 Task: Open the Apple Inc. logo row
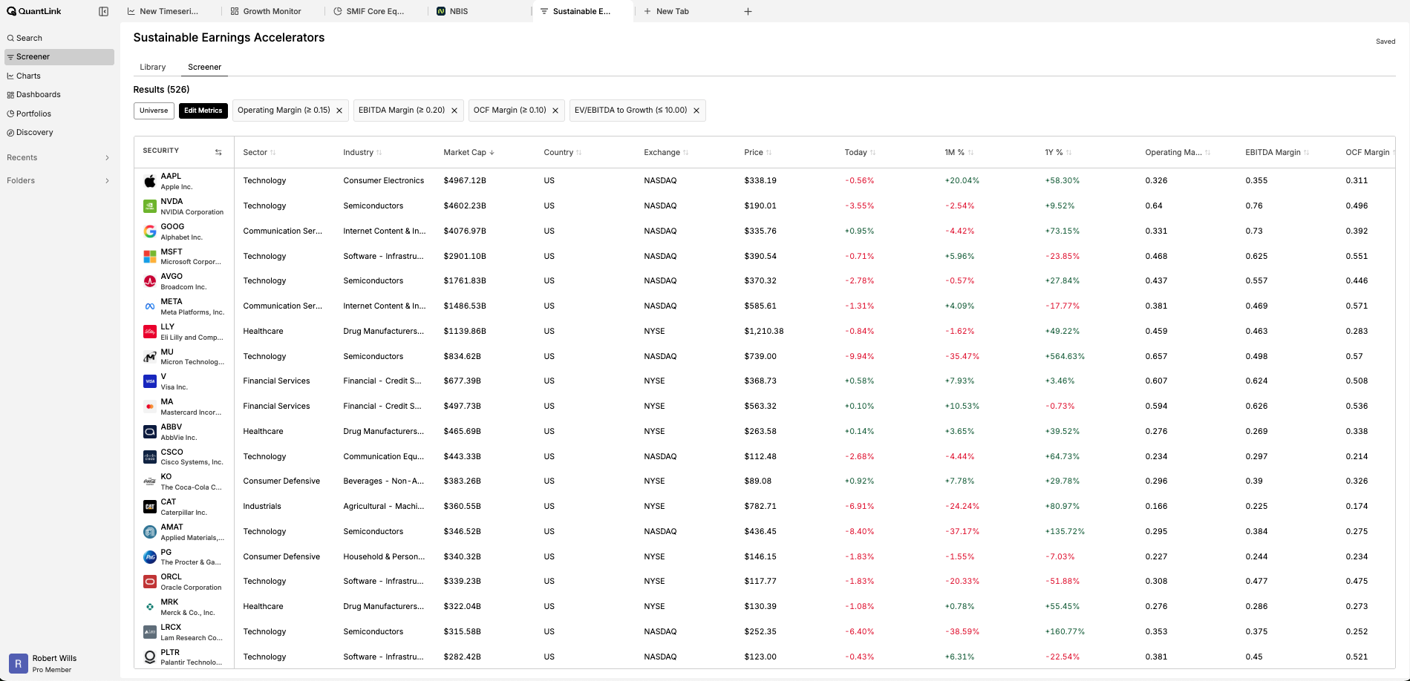coord(150,181)
